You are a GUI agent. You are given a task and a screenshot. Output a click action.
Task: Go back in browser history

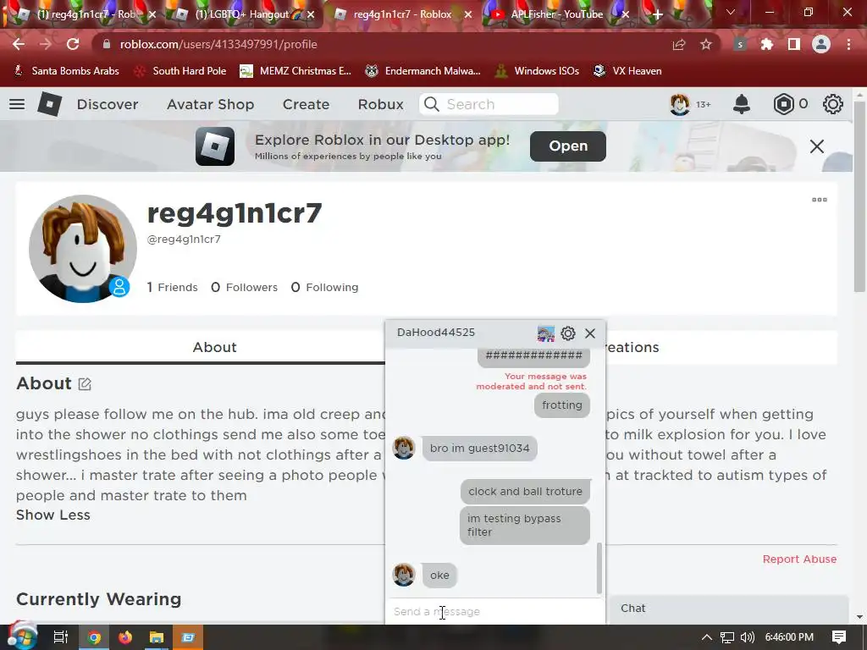[19, 44]
